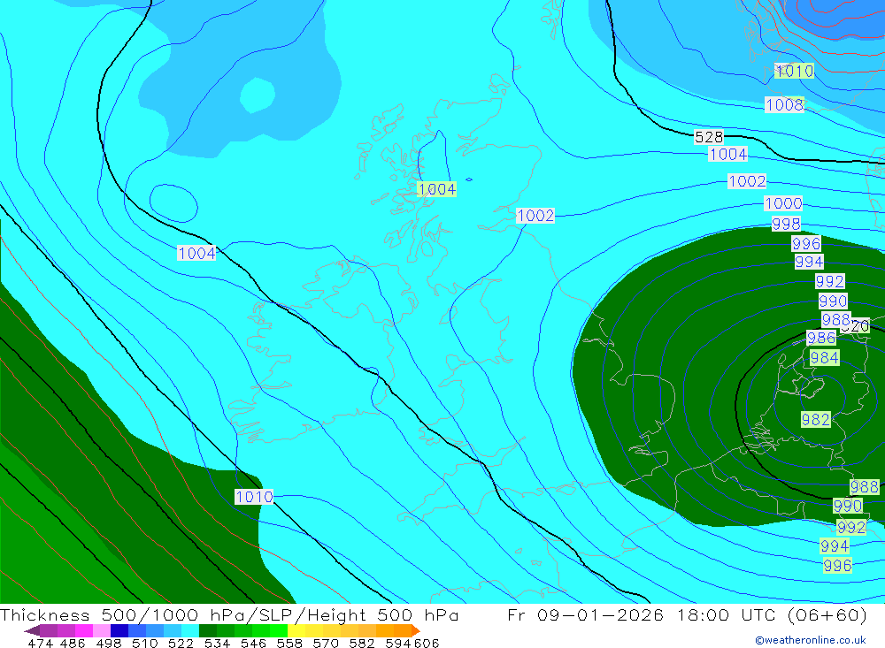
Task: Click the 984 isobar label
Action: 824,357
